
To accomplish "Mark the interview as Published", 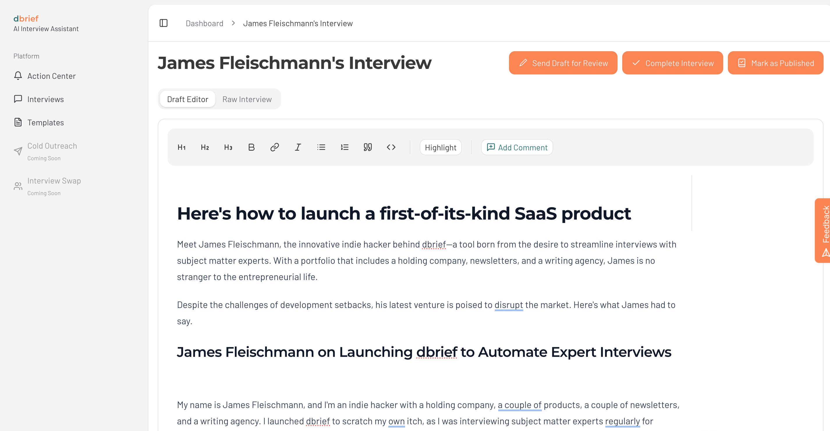I will pos(775,63).
